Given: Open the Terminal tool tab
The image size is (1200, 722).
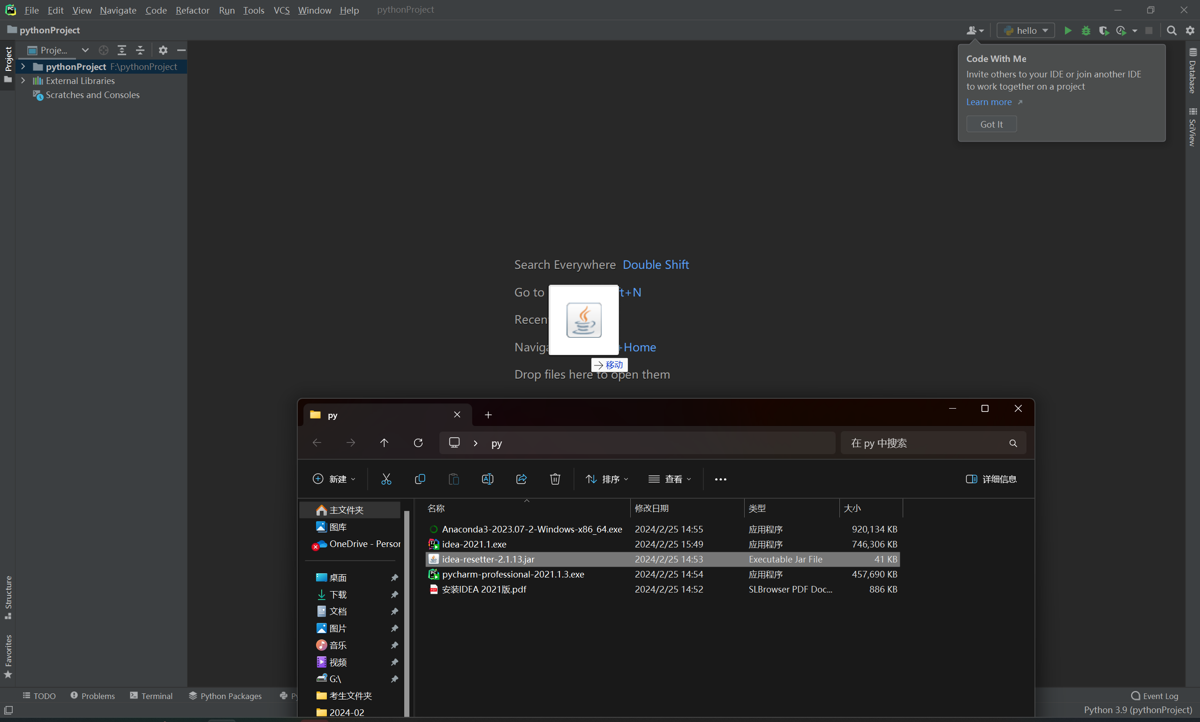Looking at the screenshot, I should [x=151, y=696].
